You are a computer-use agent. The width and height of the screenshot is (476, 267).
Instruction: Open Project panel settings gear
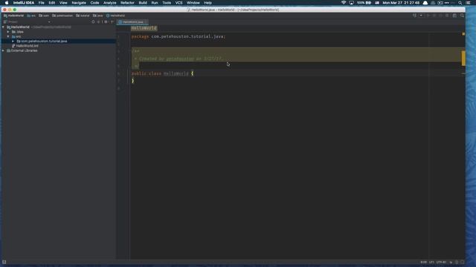point(106,22)
